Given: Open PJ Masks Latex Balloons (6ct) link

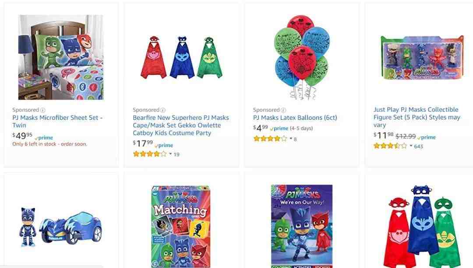Looking at the screenshot, I should coord(295,118).
